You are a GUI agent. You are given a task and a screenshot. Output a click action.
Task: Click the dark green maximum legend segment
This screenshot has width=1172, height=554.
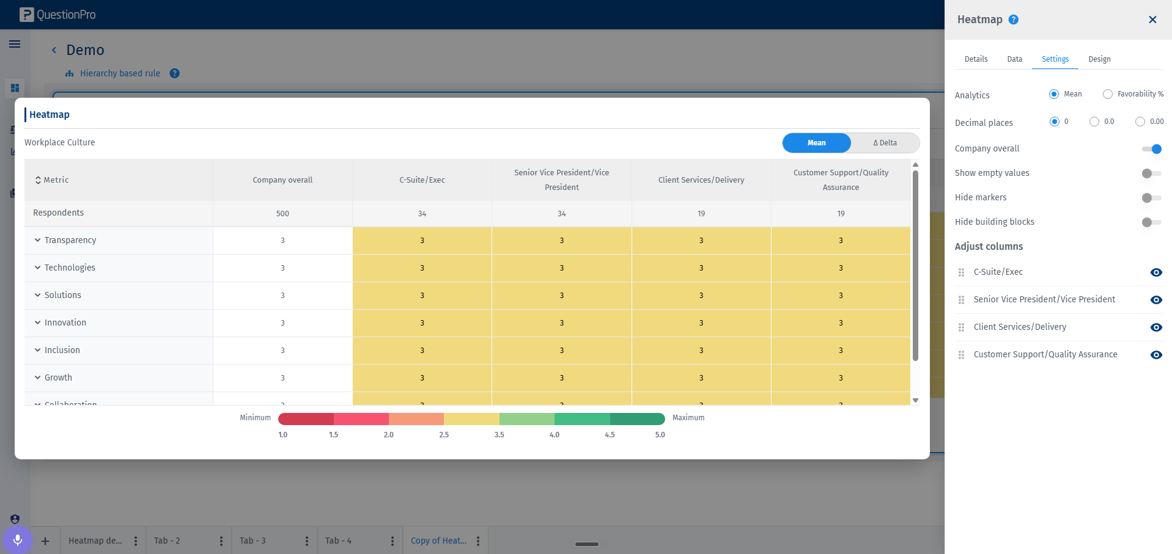click(637, 419)
